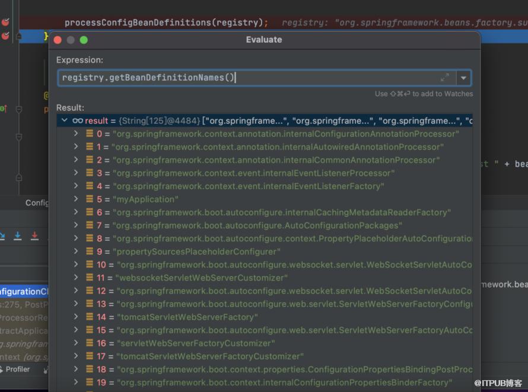Click the array icon for element 5
Image resolution: width=528 pixels, height=392 pixels.
tap(90, 199)
